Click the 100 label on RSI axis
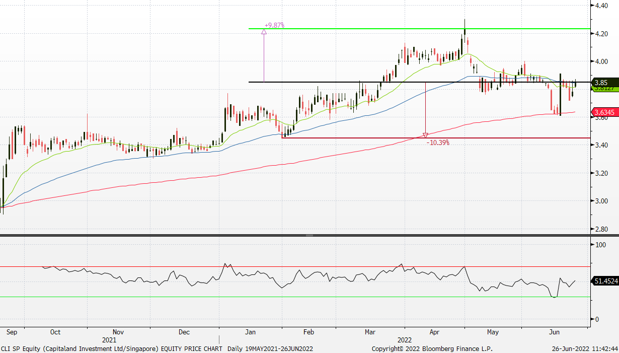The image size is (619, 353). (600, 245)
